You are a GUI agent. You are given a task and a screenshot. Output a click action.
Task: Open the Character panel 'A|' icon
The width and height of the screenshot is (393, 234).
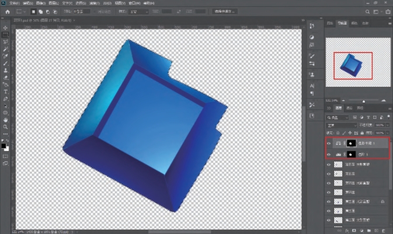[x=312, y=86]
